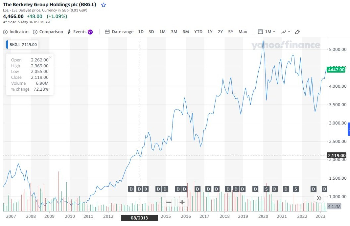Zoom in chart with plus button
The image size is (350, 226).
182,202
